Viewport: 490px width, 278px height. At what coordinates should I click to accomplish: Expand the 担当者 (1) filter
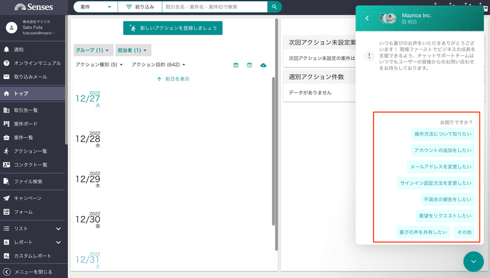coord(132,50)
